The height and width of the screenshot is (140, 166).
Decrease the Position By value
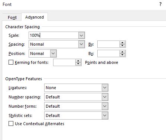123,55
